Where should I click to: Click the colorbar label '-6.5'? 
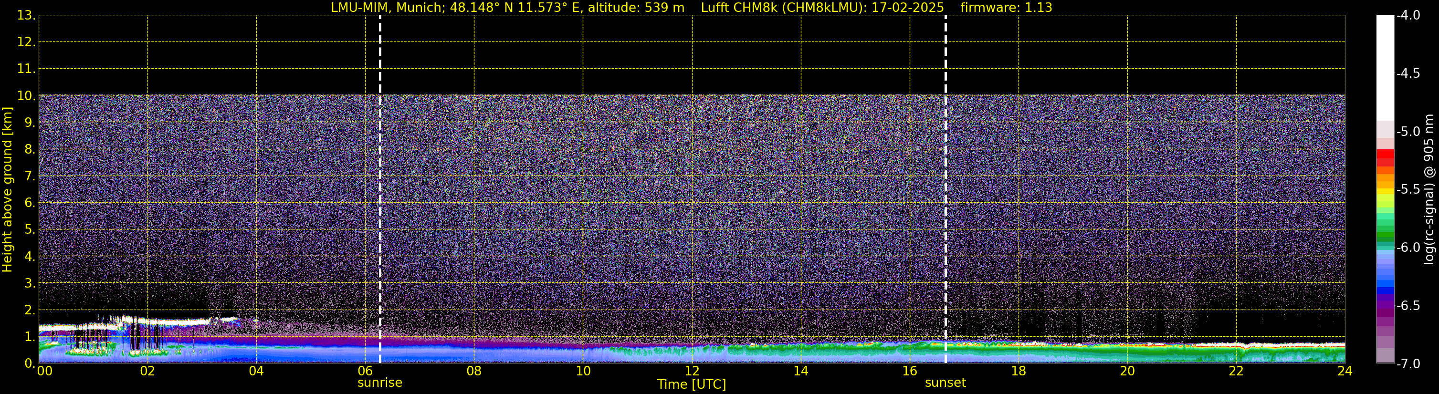pyautogui.click(x=1408, y=306)
